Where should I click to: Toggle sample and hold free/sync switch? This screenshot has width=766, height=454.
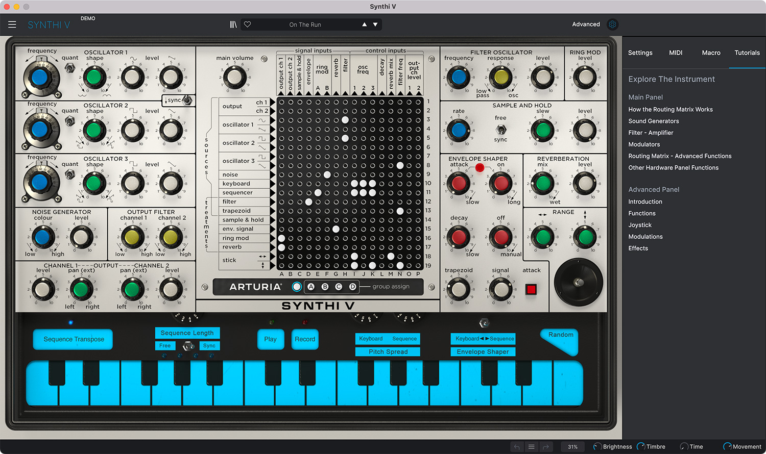pyautogui.click(x=501, y=130)
